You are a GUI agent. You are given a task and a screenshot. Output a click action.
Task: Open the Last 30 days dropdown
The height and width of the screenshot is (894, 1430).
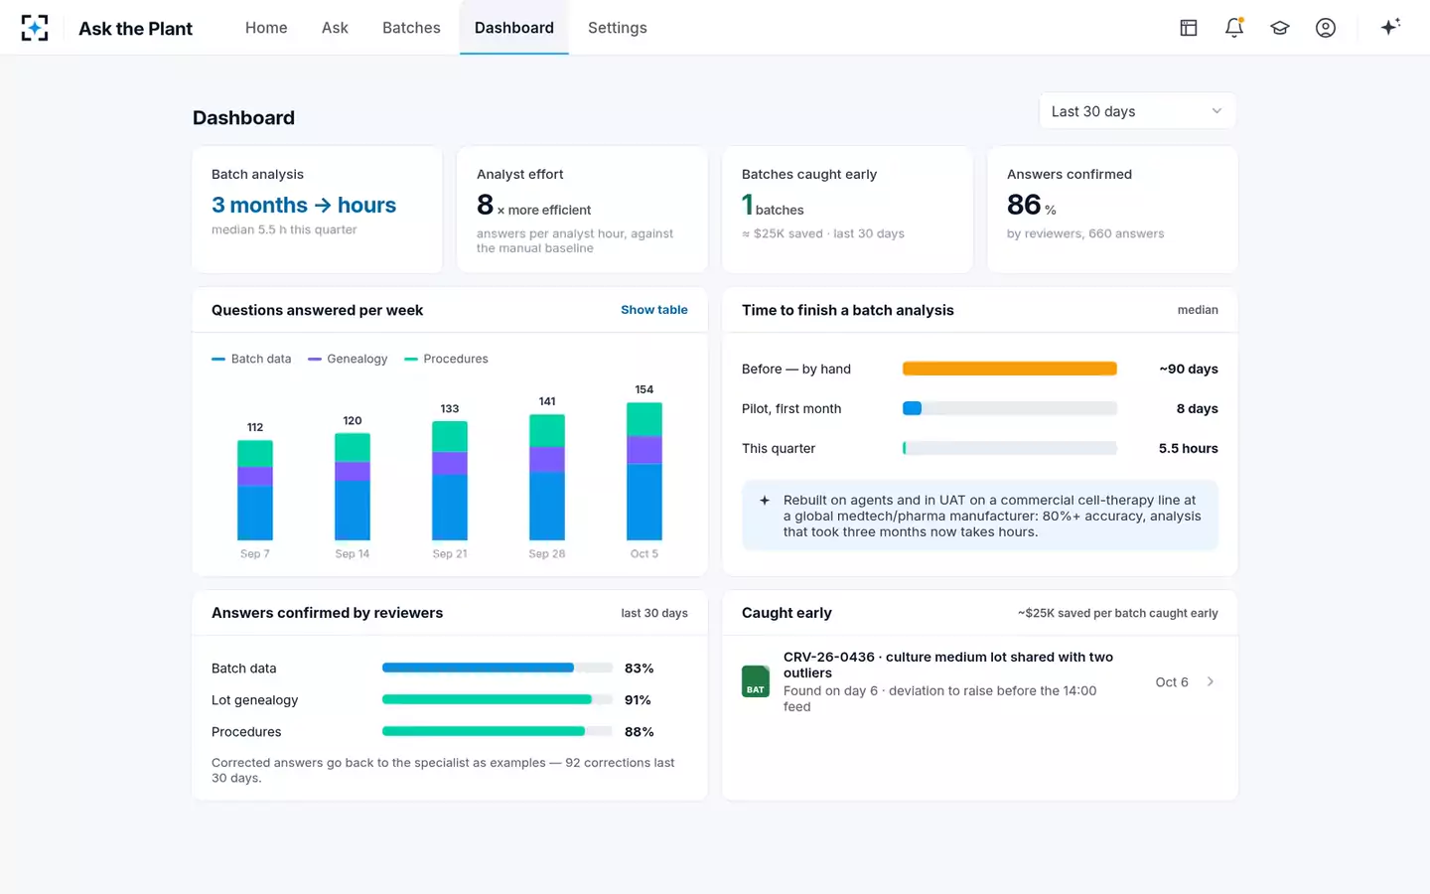(x=1137, y=111)
